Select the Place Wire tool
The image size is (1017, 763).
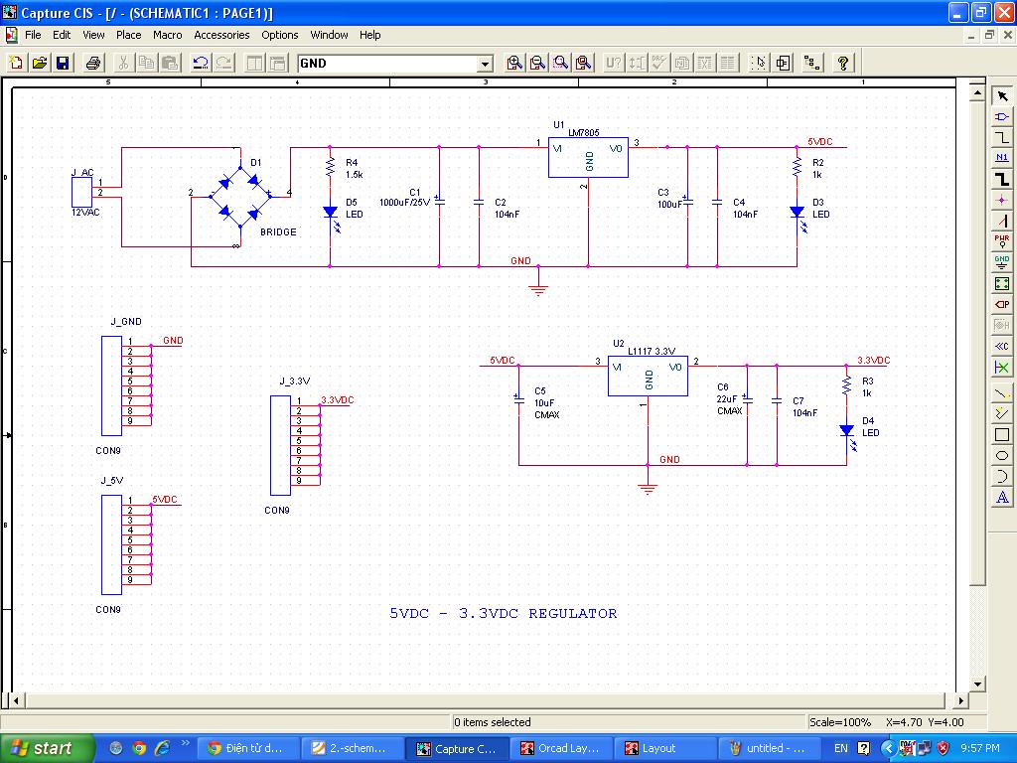pos(1002,138)
